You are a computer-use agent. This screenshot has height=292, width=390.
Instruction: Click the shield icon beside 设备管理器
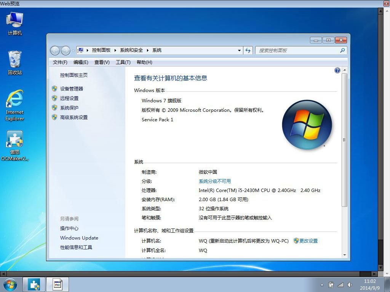(x=54, y=89)
